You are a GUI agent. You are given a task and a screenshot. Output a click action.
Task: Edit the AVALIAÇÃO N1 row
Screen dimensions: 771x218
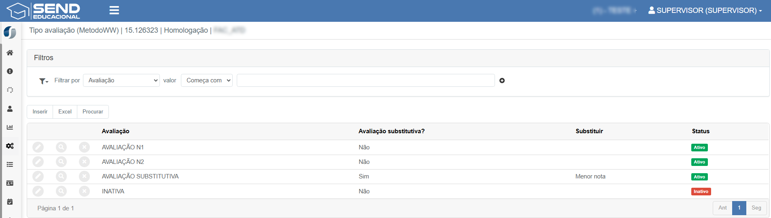pyautogui.click(x=38, y=147)
